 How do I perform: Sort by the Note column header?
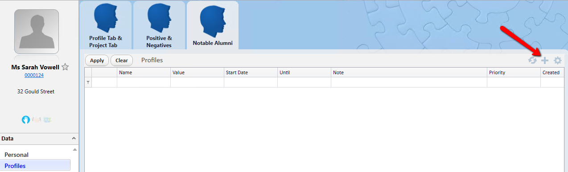pyautogui.click(x=409, y=72)
